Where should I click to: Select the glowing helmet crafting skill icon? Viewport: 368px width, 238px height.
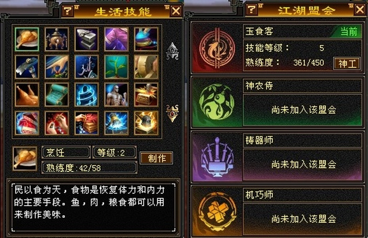[146, 123]
